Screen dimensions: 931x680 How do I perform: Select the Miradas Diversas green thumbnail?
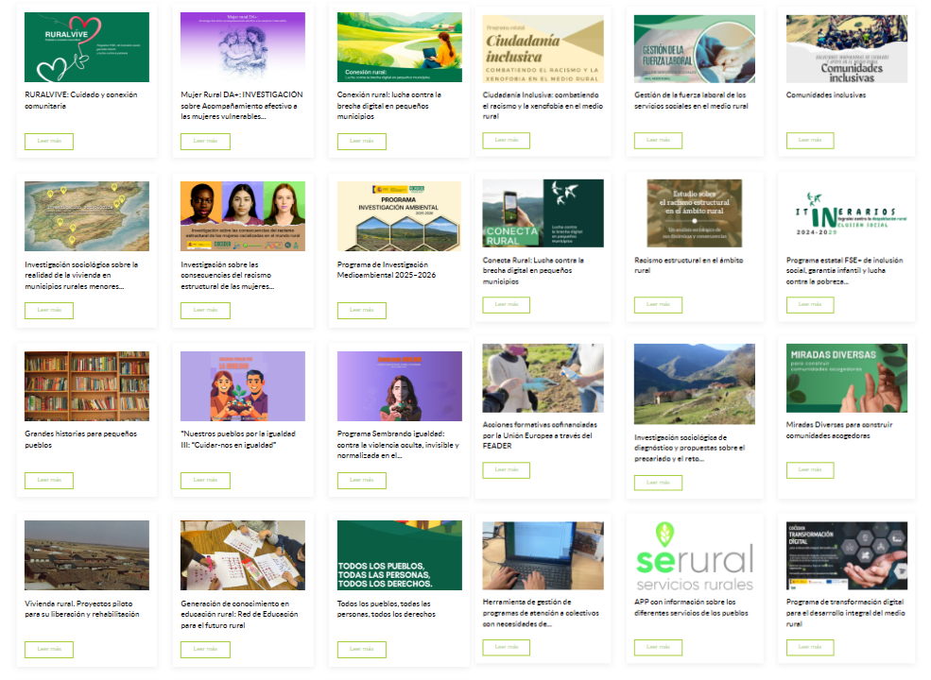[x=846, y=378]
